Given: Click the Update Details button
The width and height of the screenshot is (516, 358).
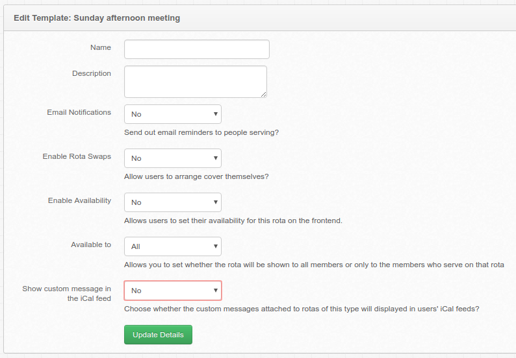Looking at the screenshot, I should click(158, 335).
